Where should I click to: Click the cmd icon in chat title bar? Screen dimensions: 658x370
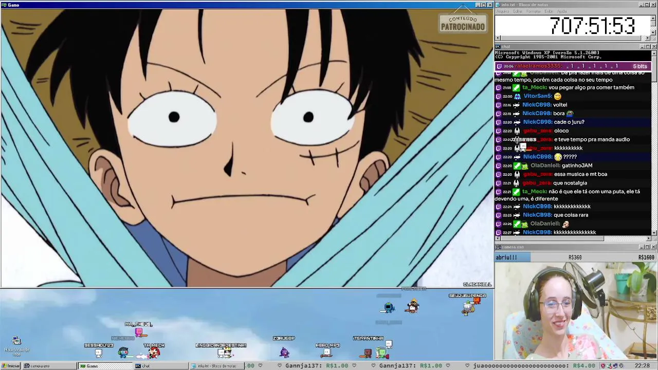(498, 47)
